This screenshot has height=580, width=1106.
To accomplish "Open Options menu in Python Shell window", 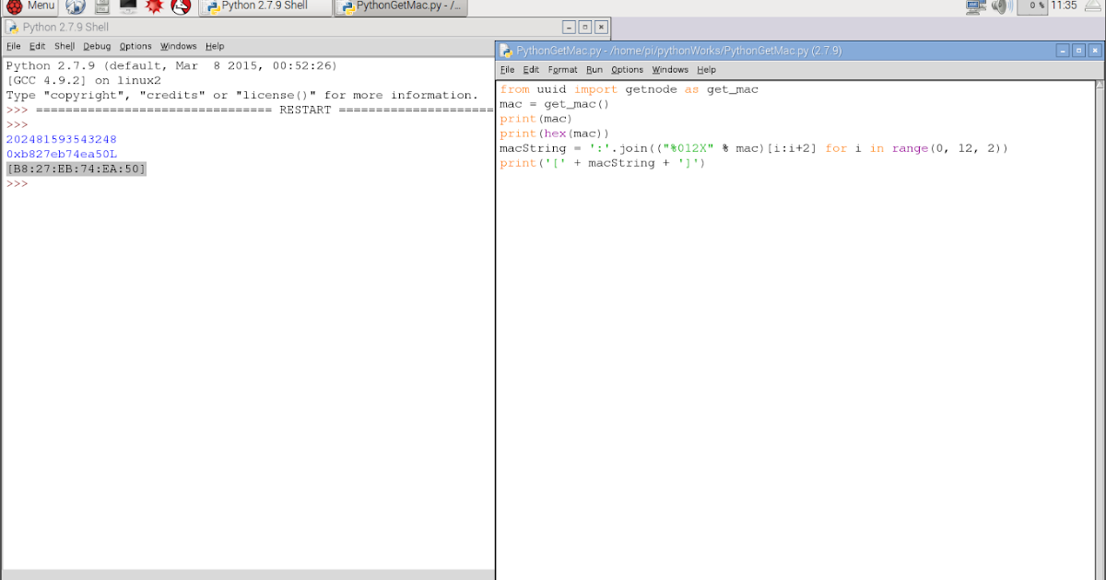I will tap(135, 46).
